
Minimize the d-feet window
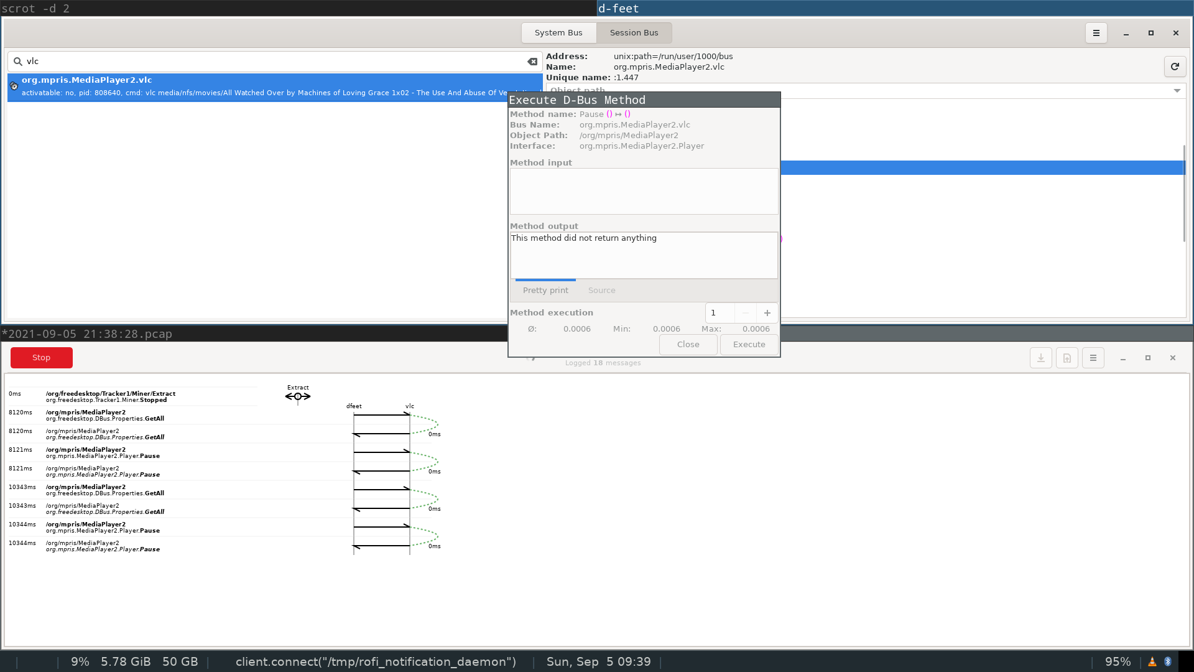1126,33
